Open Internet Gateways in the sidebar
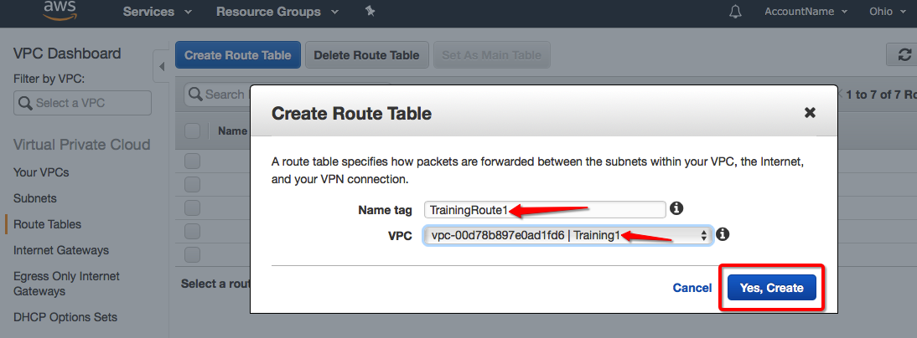 [x=61, y=250]
